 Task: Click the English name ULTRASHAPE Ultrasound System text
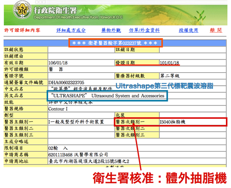[x=108, y=96]
